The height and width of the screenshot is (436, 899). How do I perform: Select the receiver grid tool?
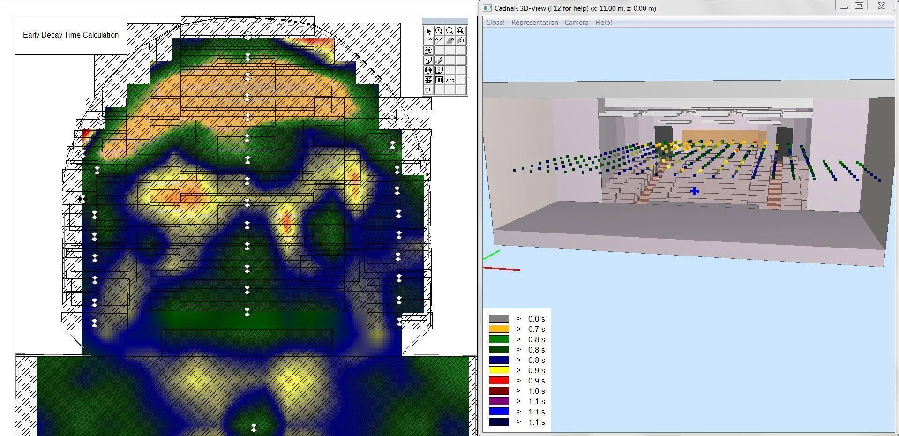pyautogui.click(x=439, y=70)
